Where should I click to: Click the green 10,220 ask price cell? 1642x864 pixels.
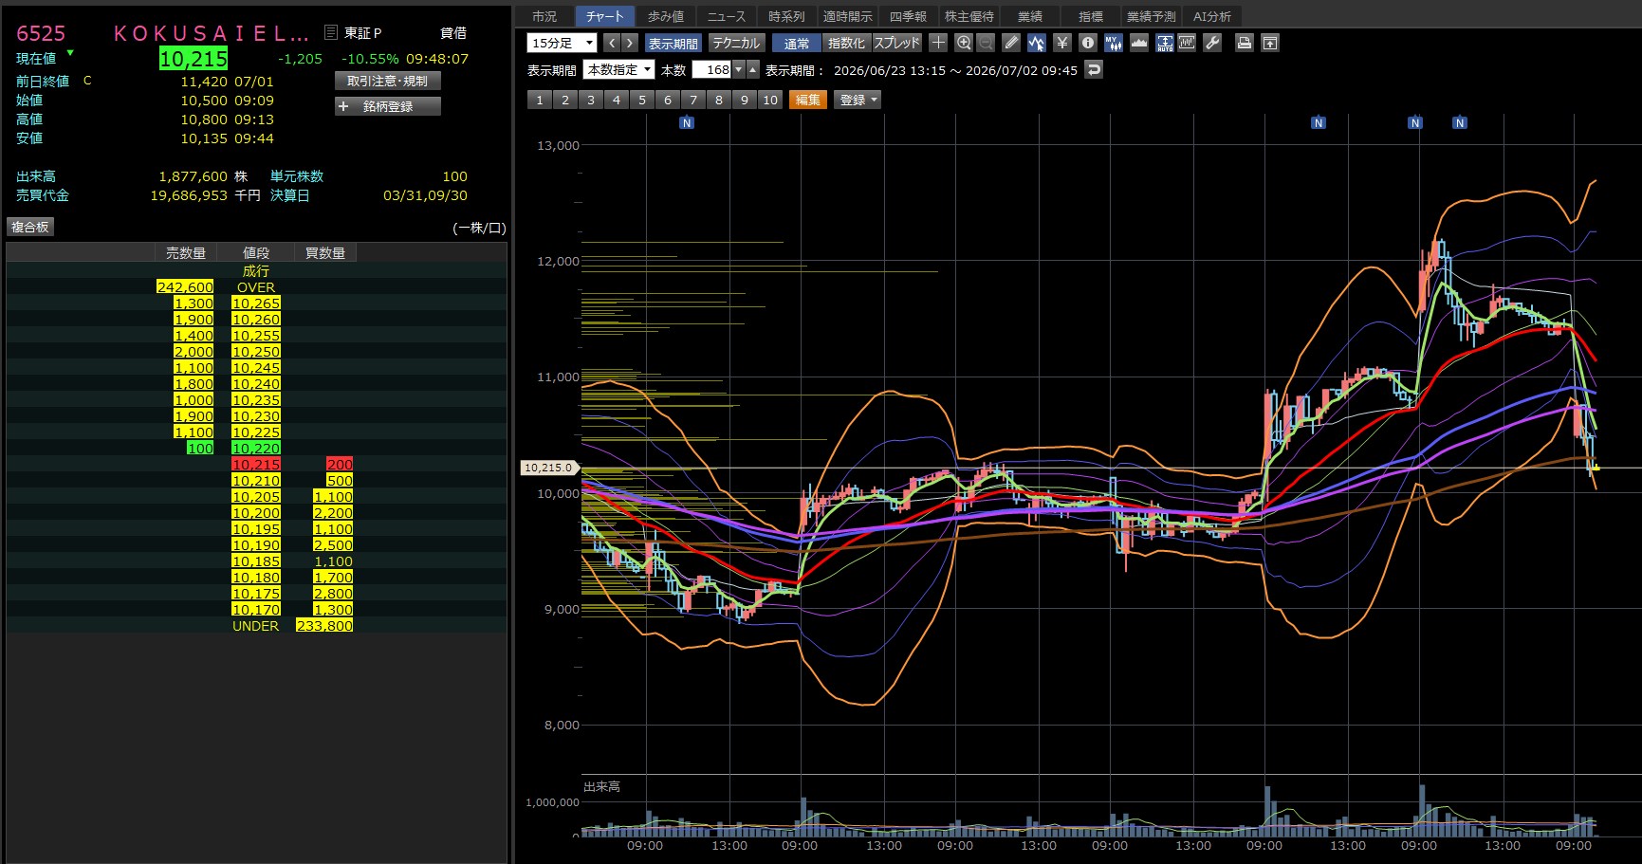256,449
